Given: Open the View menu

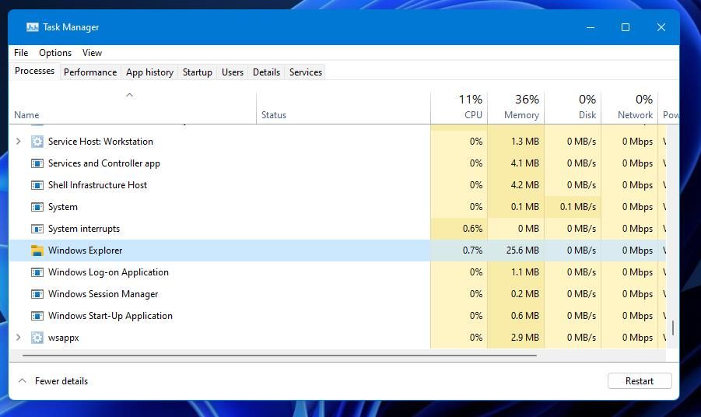Looking at the screenshot, I should (x=92, y=53).
